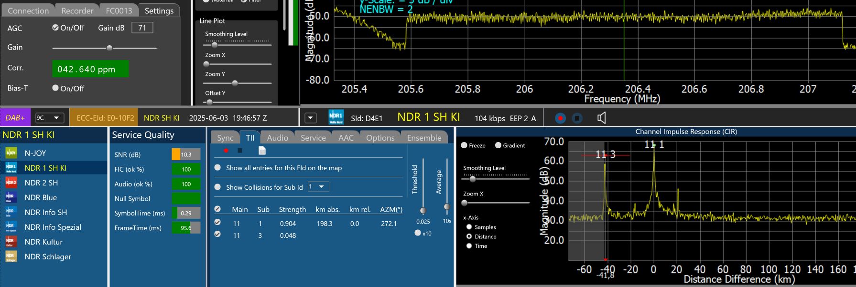This screenshot has height=287, width=856.
Task: Start audio recording with red record button
Action: [x=560, y=118]
